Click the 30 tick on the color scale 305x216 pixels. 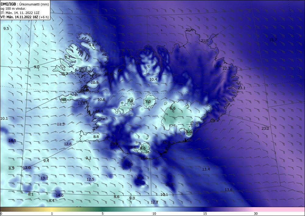(256, 214)
